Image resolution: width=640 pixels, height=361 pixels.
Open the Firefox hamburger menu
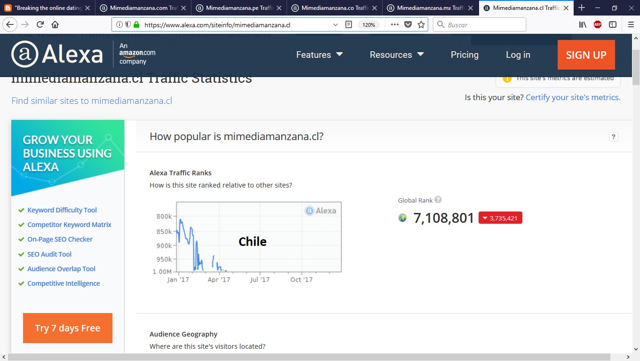[631, 25]
